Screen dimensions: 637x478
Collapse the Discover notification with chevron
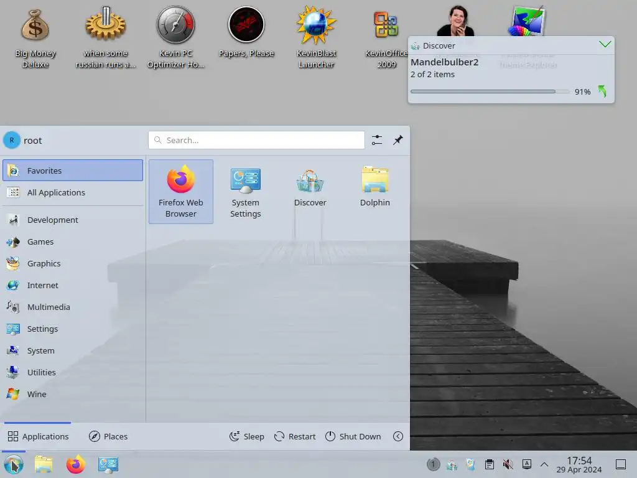click(x=605, y=44)
